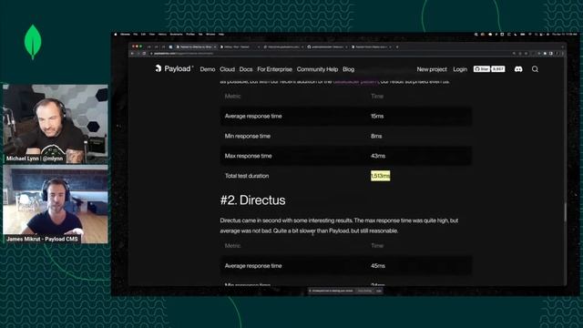Screen dimensions: 583x328
Task: Click the browser back arrow
Action: point(132,54)
